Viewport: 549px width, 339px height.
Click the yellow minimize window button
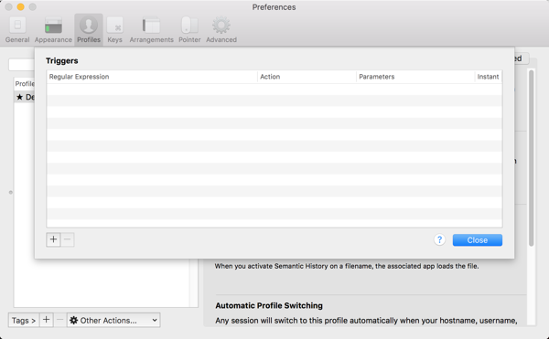[x=21, y=7]
